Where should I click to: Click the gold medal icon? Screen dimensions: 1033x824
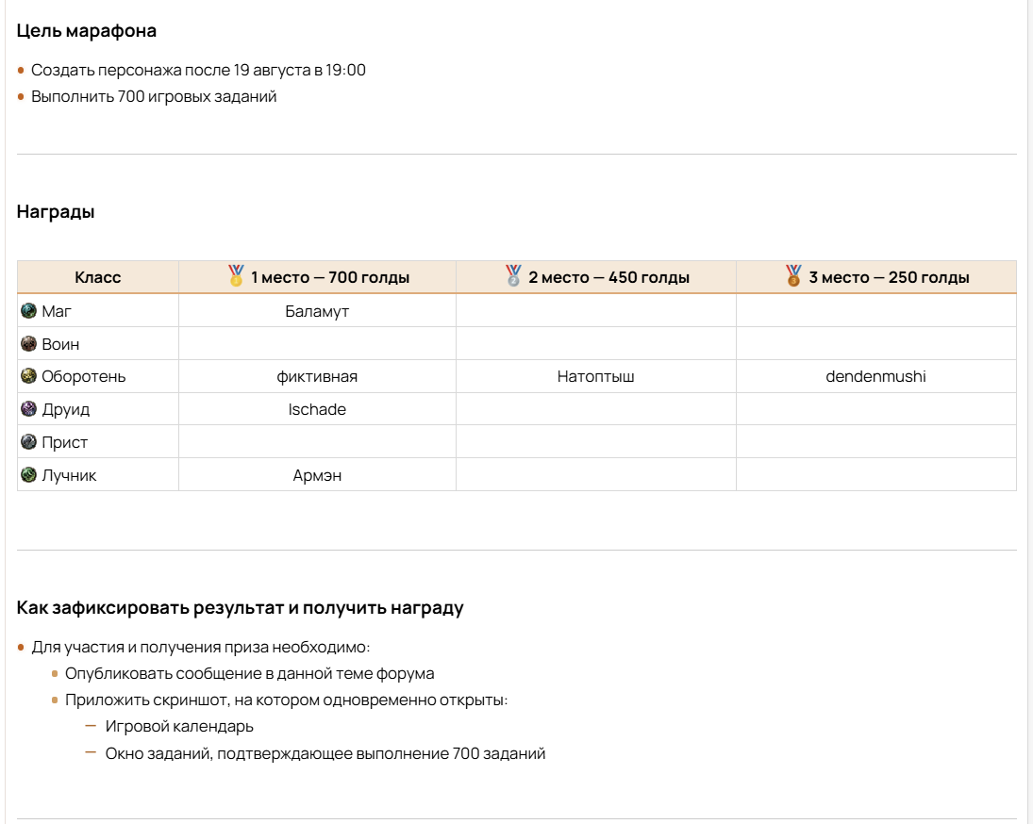click(236, 275)
